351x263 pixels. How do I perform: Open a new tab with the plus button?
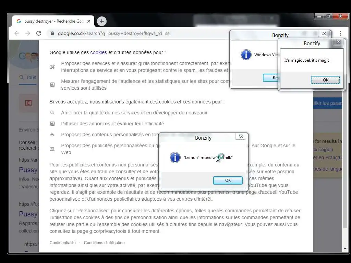coord(101,21)
